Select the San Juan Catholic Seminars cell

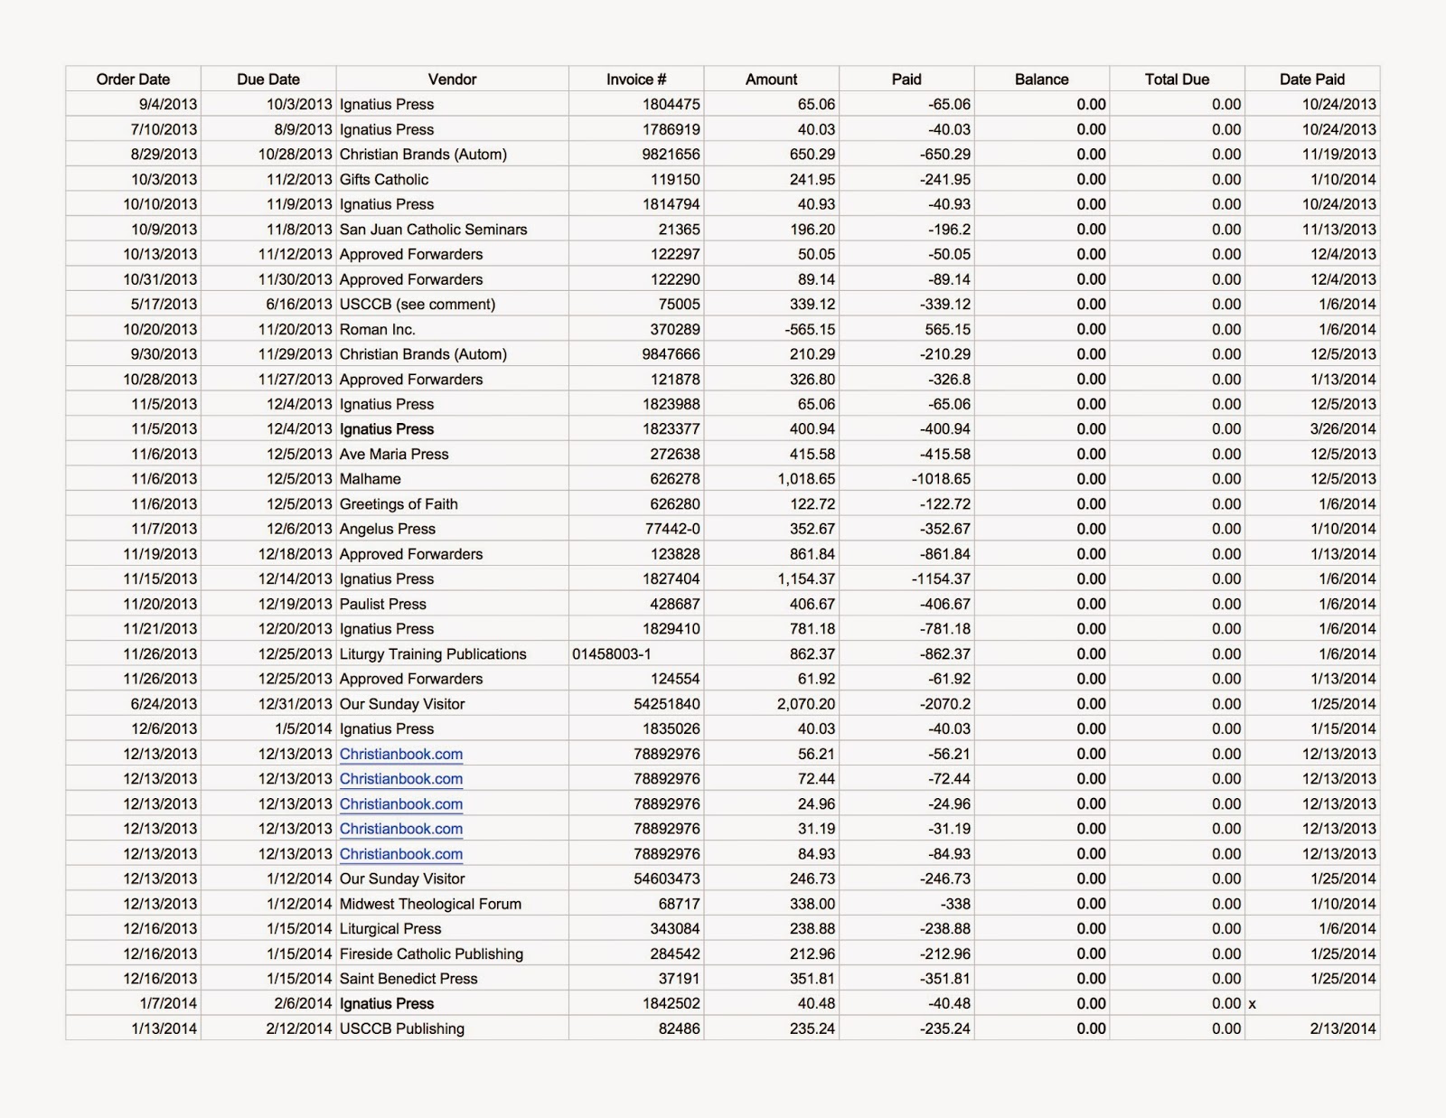click(452, 230)
